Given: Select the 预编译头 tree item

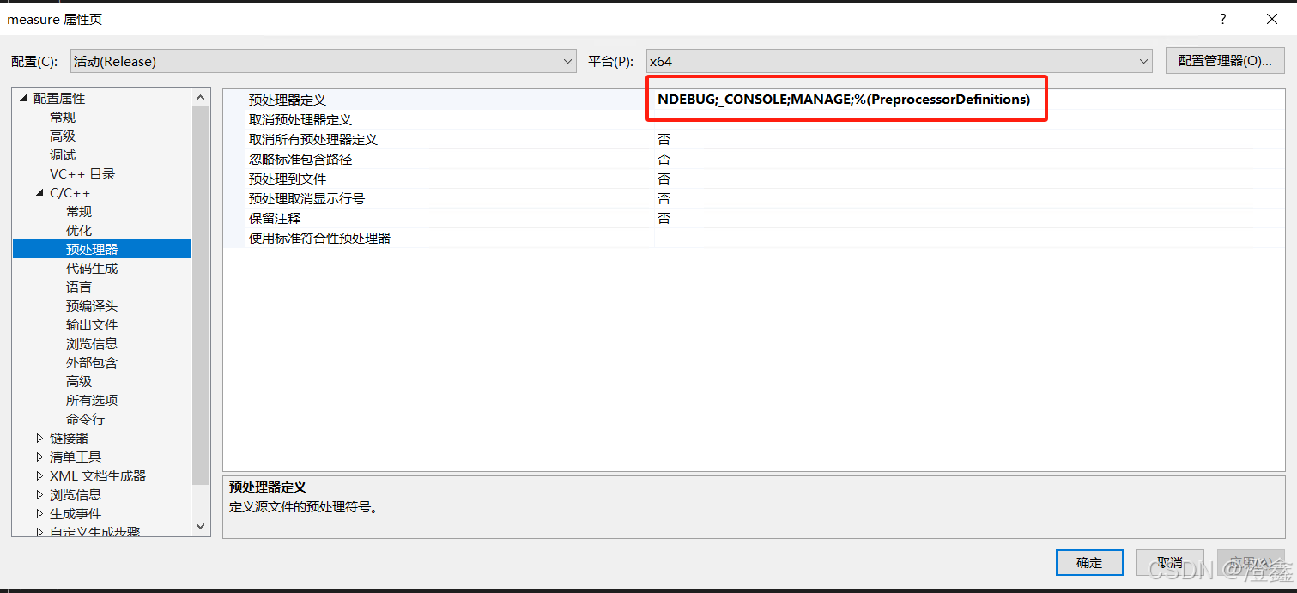Looking at the screenshot, I should [x=92, y=306].
